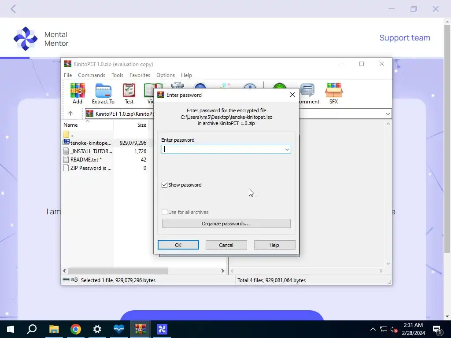Screen dimensions: 451x338
Task: Open the Support team link
Action: coord(404,38)
